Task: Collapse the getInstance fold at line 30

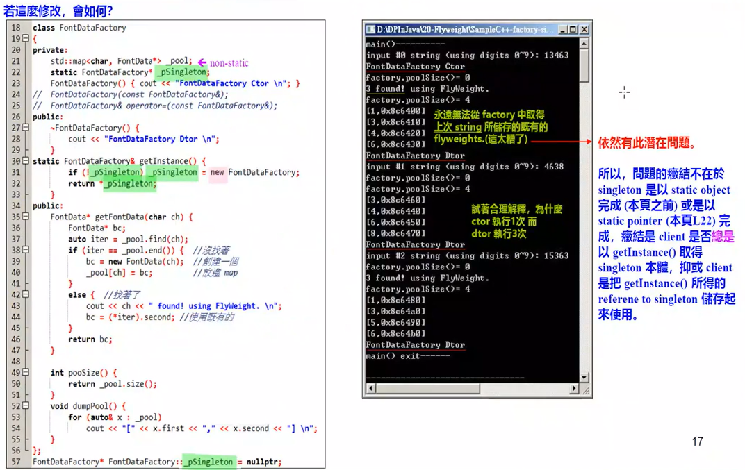Action: pos(26,161)
